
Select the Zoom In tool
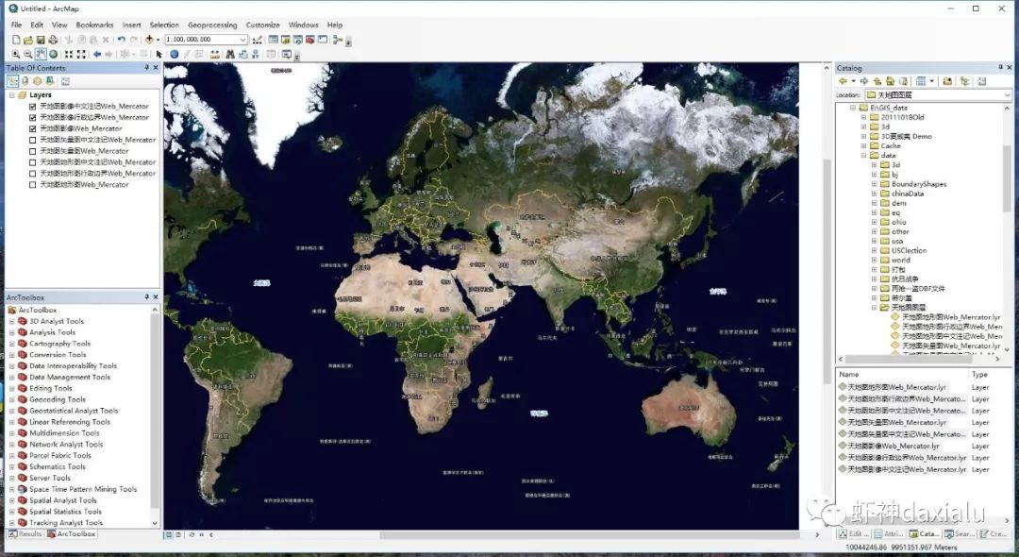pos(16,55)
